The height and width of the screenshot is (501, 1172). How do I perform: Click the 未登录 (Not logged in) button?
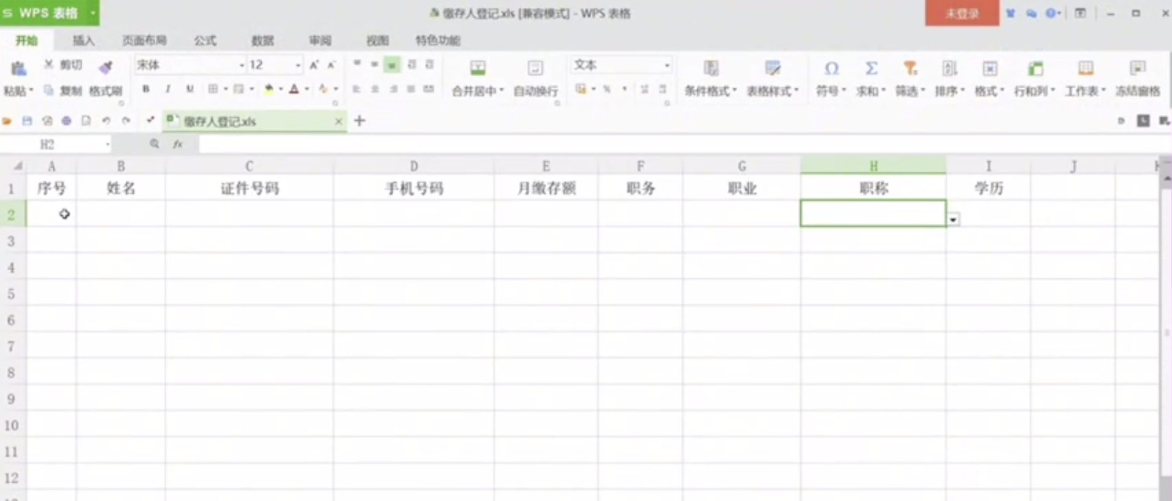coord(962,13)
